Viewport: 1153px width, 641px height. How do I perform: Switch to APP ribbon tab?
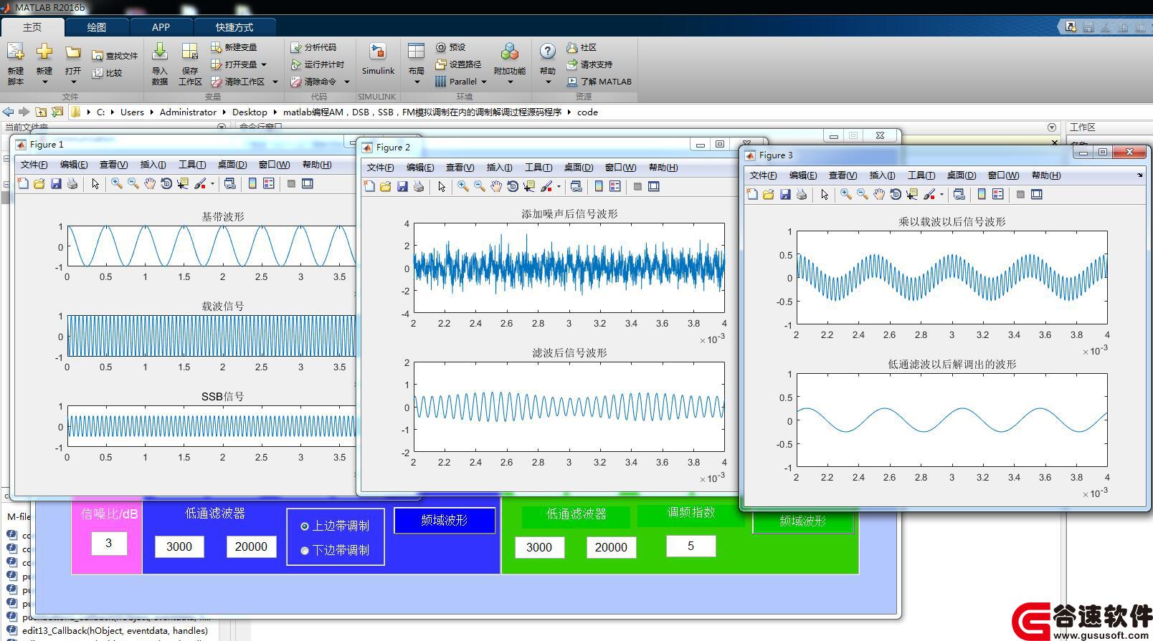pyautogui.click(x=161, y=27)
